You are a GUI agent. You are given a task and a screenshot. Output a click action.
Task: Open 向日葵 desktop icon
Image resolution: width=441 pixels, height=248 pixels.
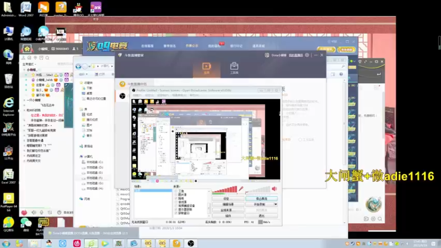click(x=44, y=9)
